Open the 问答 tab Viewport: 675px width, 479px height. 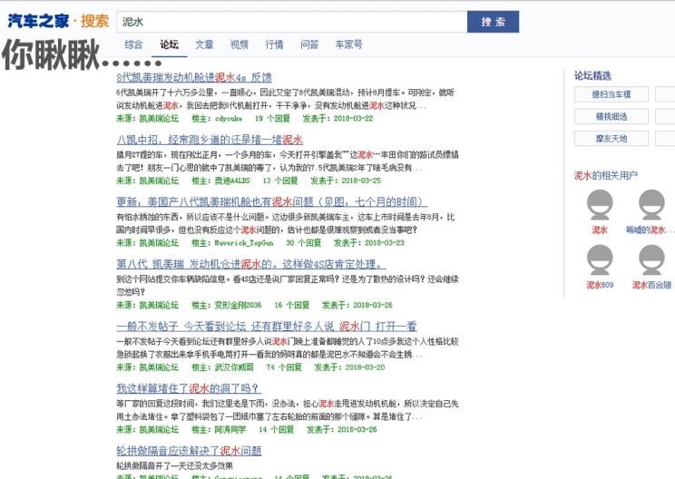click(309, 44)
